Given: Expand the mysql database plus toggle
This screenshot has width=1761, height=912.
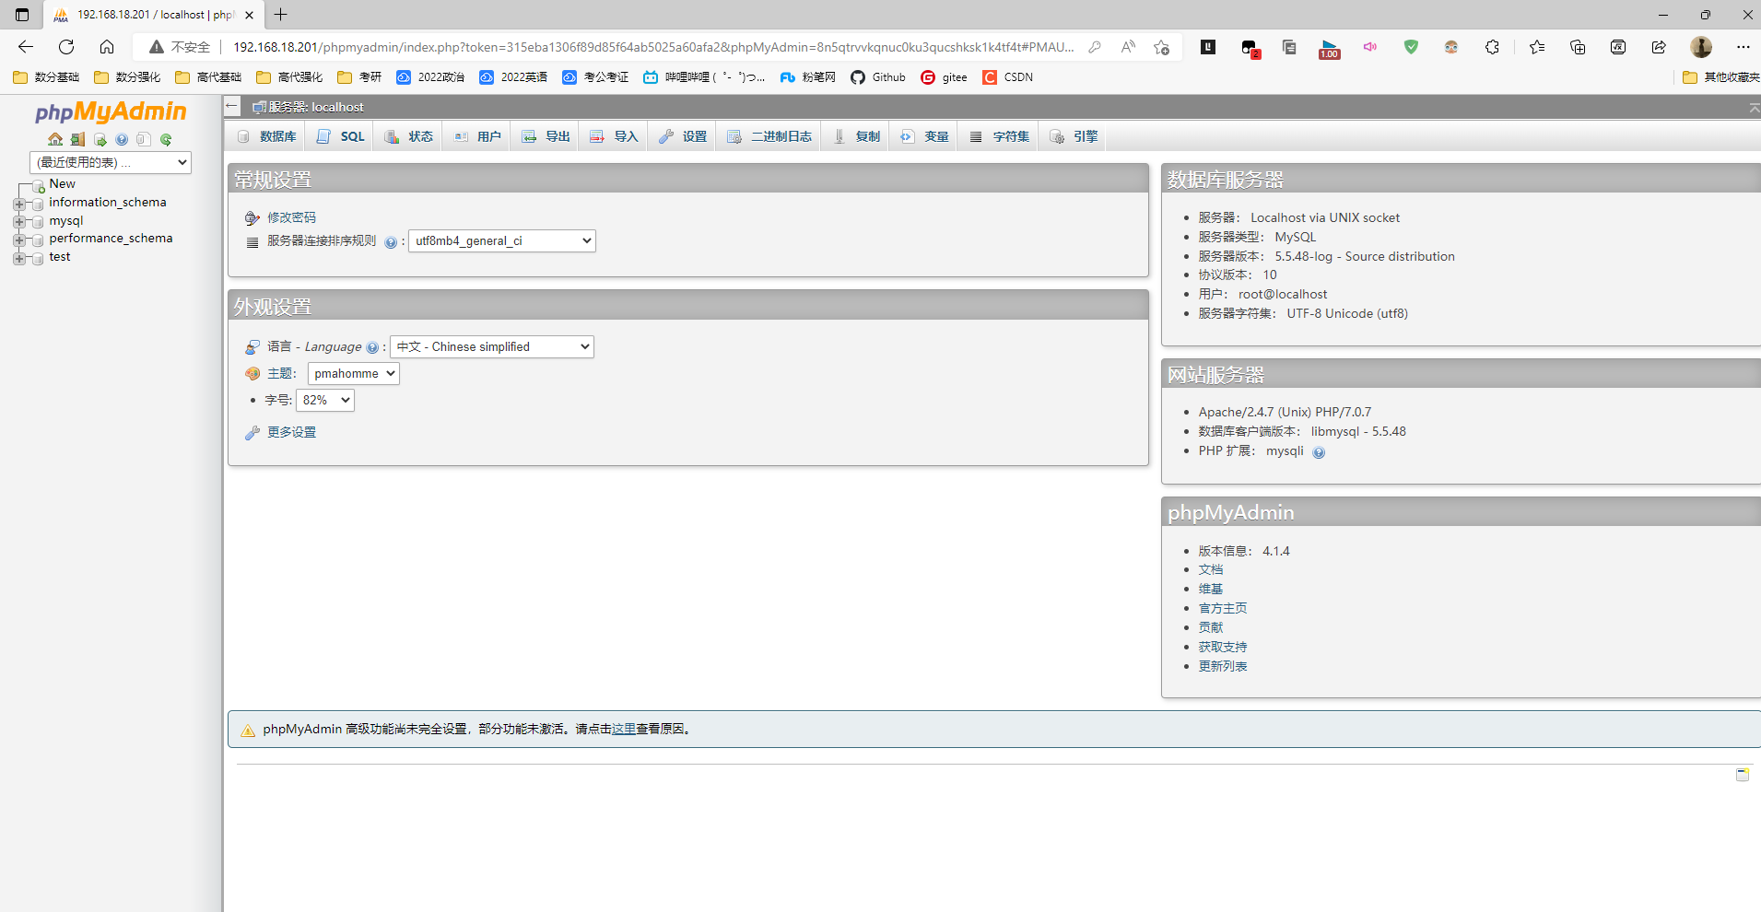Looking at the screenshot, I should 19,221.
